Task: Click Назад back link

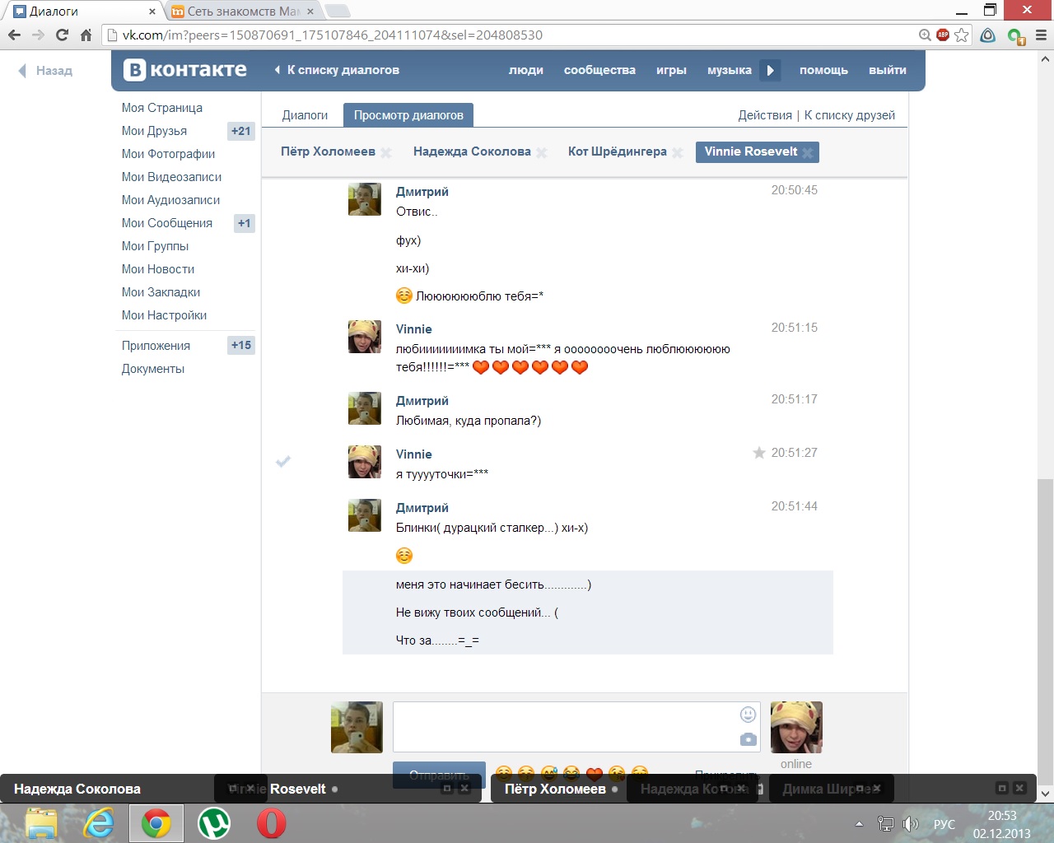Action: 46,71
